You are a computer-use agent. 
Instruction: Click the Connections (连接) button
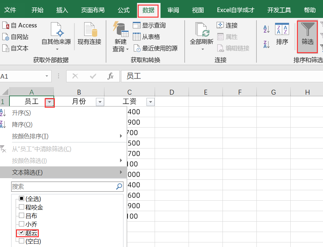coord(227,25)
